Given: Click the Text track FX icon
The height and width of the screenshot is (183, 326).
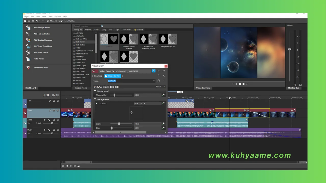Looking at the screenshot, I should click(50, 101).
